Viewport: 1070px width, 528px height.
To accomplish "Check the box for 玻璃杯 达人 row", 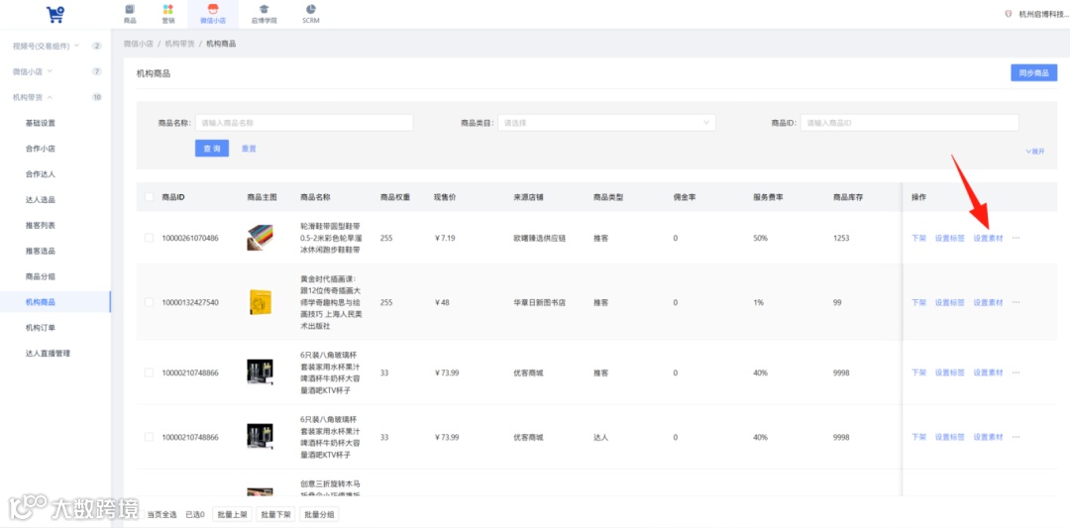I will click(150, 437).
